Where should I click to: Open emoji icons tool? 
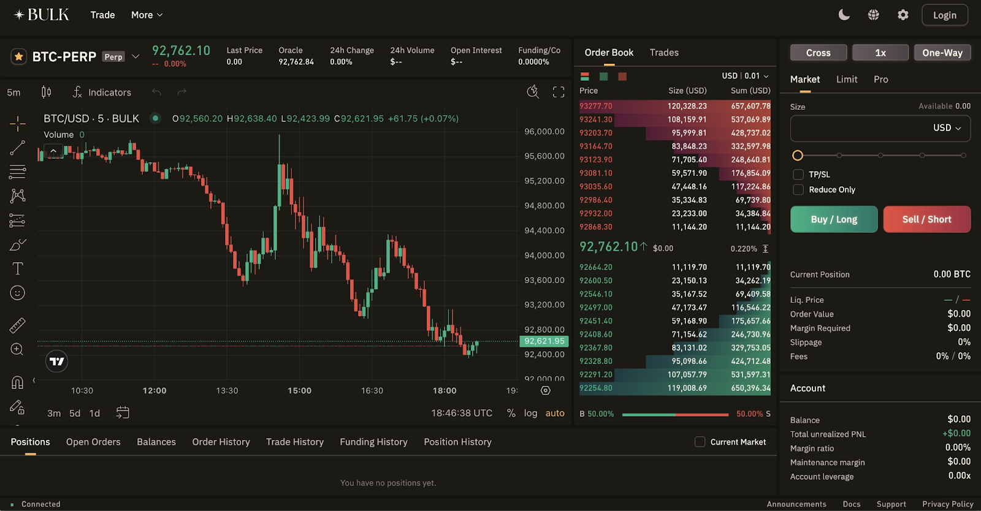click(17, 293)
